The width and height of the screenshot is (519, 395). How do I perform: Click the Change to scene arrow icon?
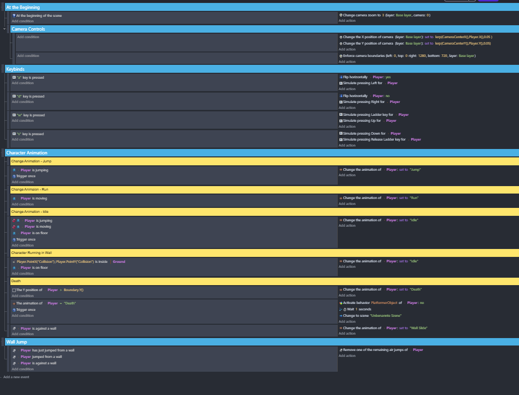[341, 315]
